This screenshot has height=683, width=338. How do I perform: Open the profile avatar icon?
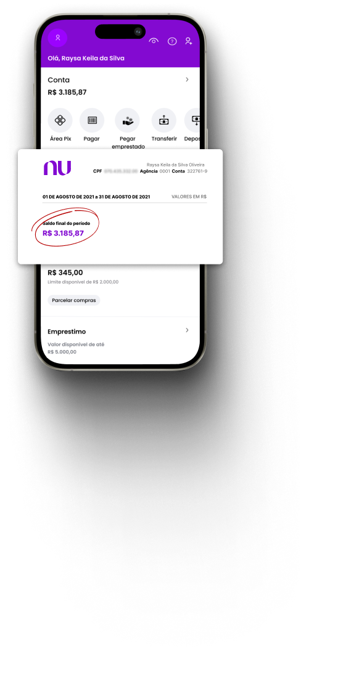(57, 38)
